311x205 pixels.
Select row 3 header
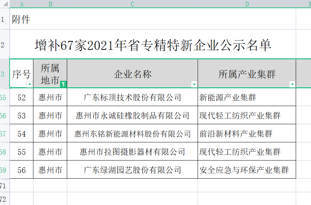click(x=5, y=74)
